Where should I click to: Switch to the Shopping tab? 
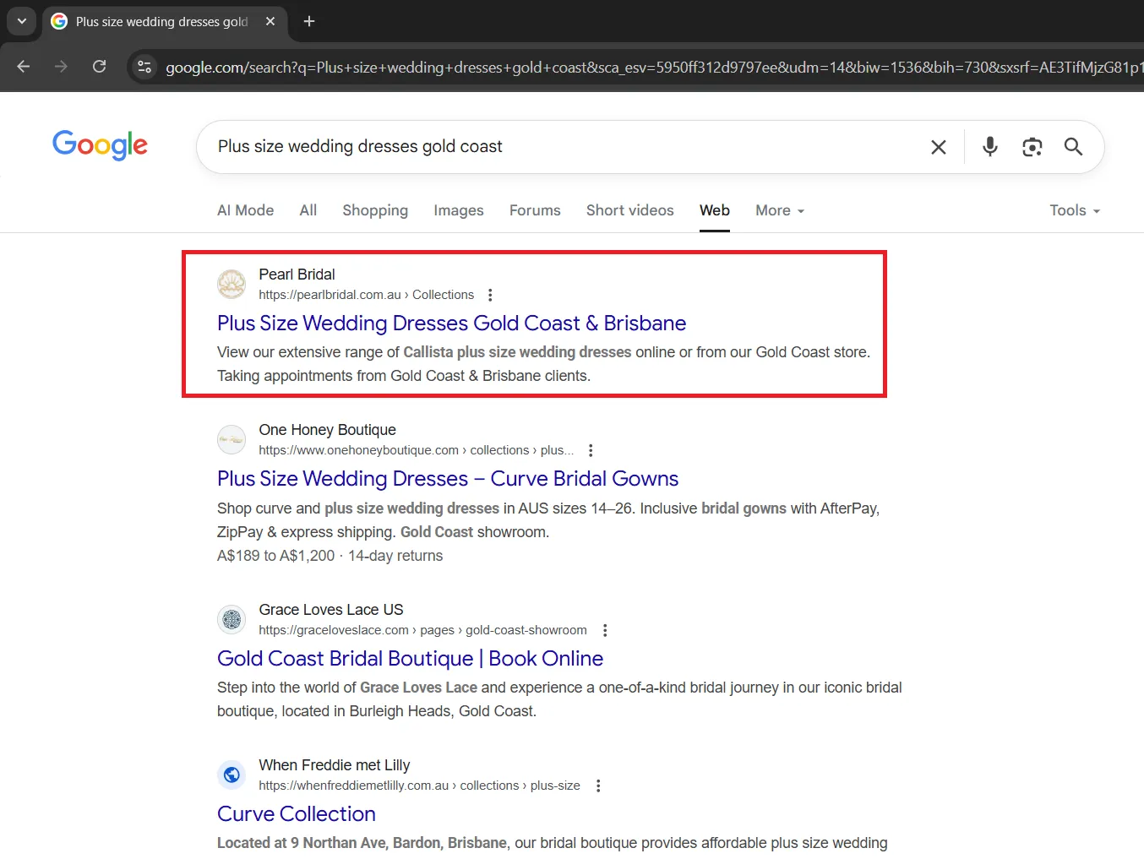pyautogui.click(x=374, y=210)
